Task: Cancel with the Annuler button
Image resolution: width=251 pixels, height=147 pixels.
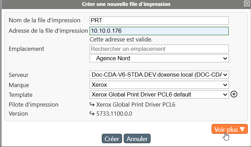Action: point(137,139)
